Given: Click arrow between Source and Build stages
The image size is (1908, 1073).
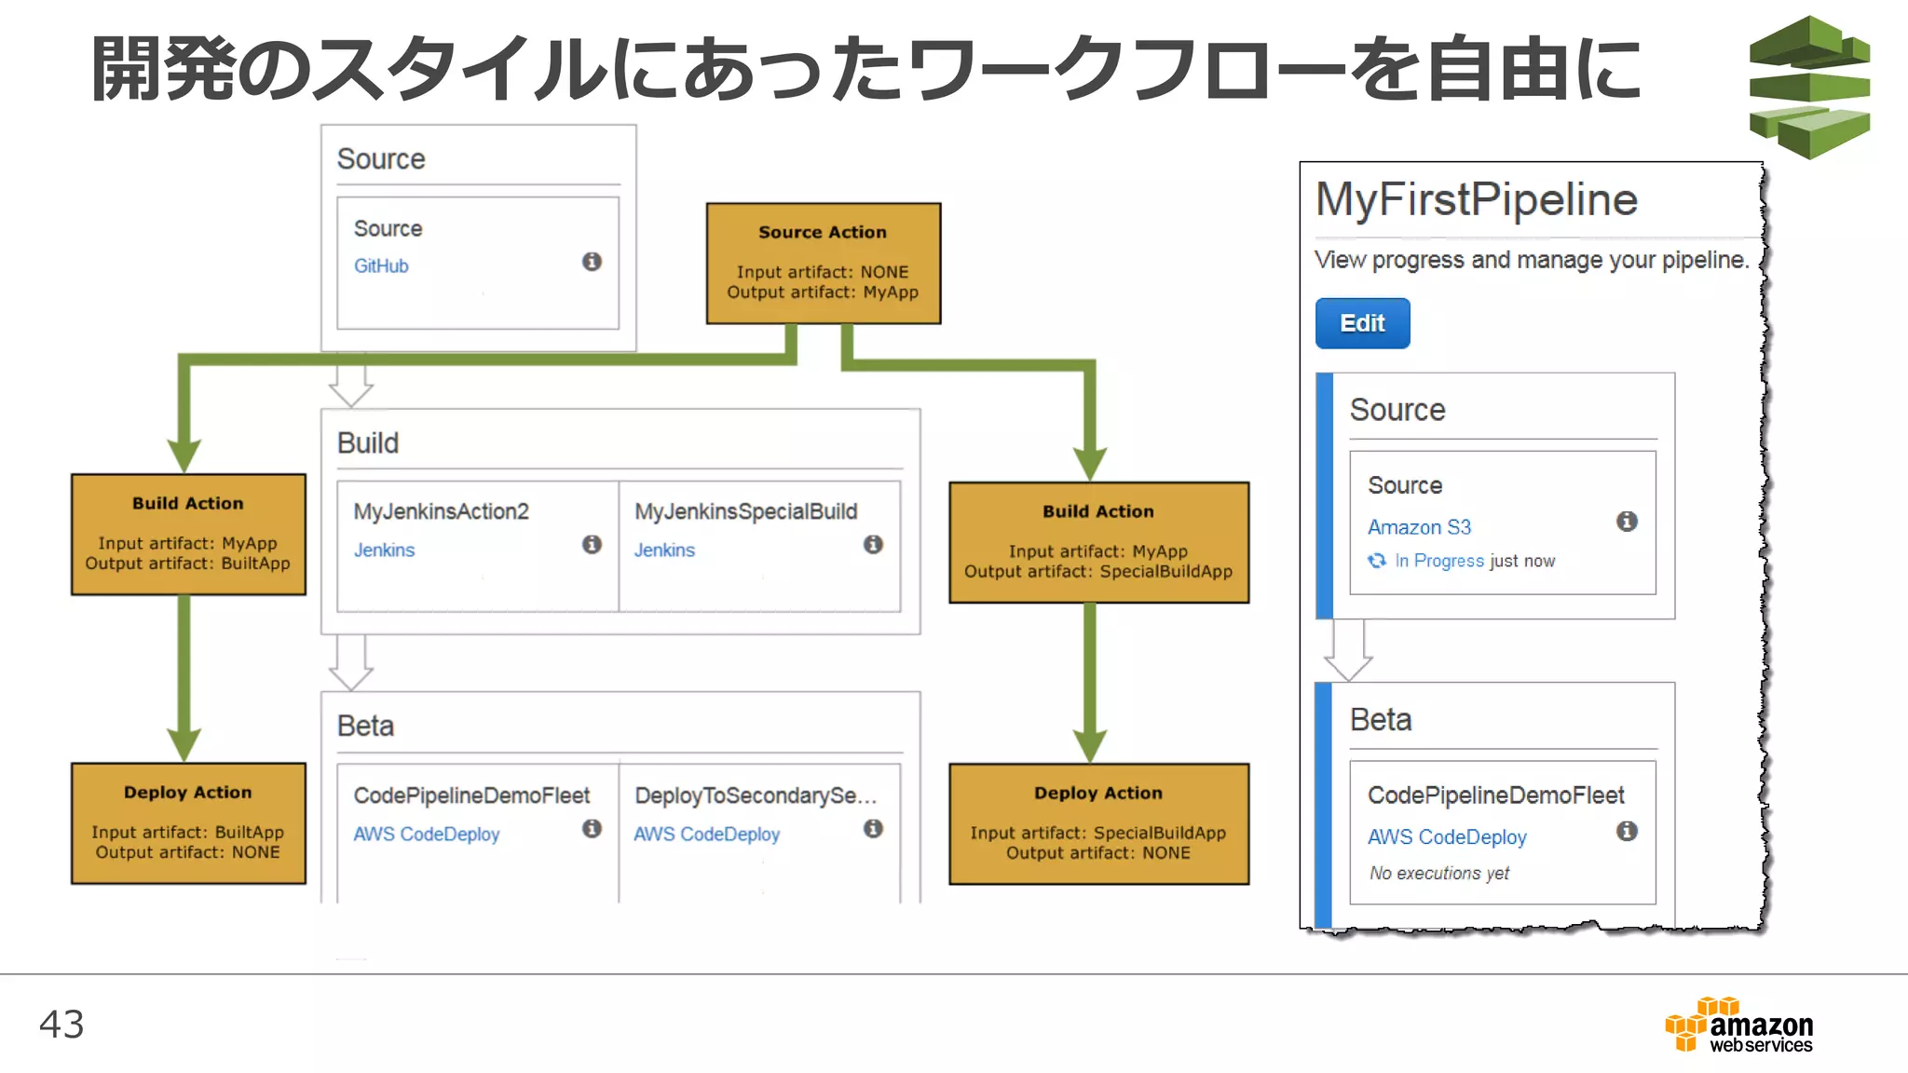Looking at the screenshot, I should (351, 384).
